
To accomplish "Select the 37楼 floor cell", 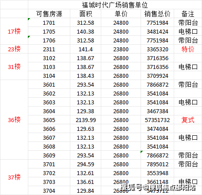I will pyautogui.click(x=14, y=177).
